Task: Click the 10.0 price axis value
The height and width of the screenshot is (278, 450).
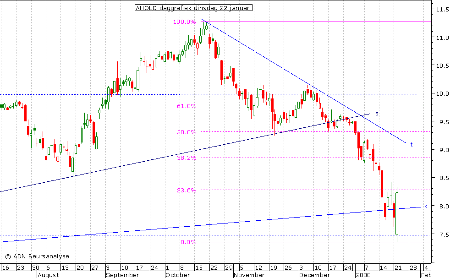Action: tap(442, 94)
